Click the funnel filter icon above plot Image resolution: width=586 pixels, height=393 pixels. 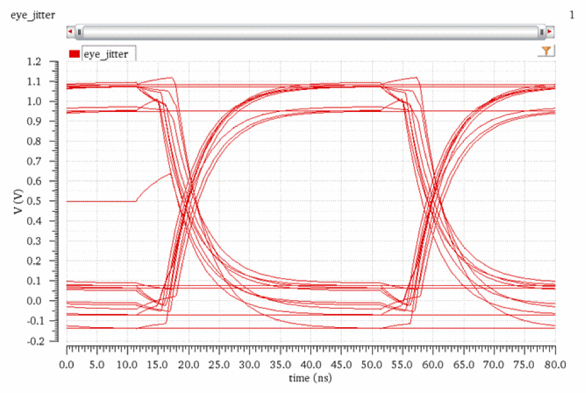(x=546, y=52)
